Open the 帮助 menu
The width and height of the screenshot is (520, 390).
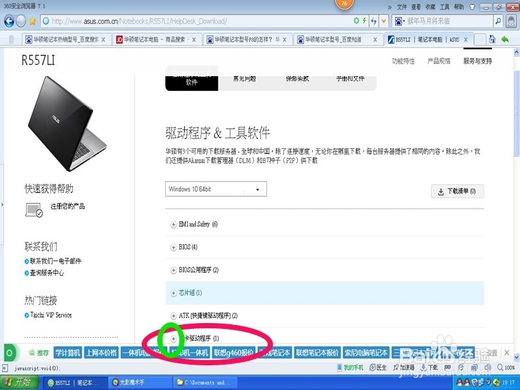tap(459, 6)
